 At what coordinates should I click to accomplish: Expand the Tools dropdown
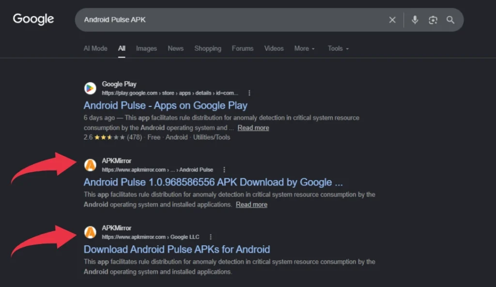coord(338,48)
